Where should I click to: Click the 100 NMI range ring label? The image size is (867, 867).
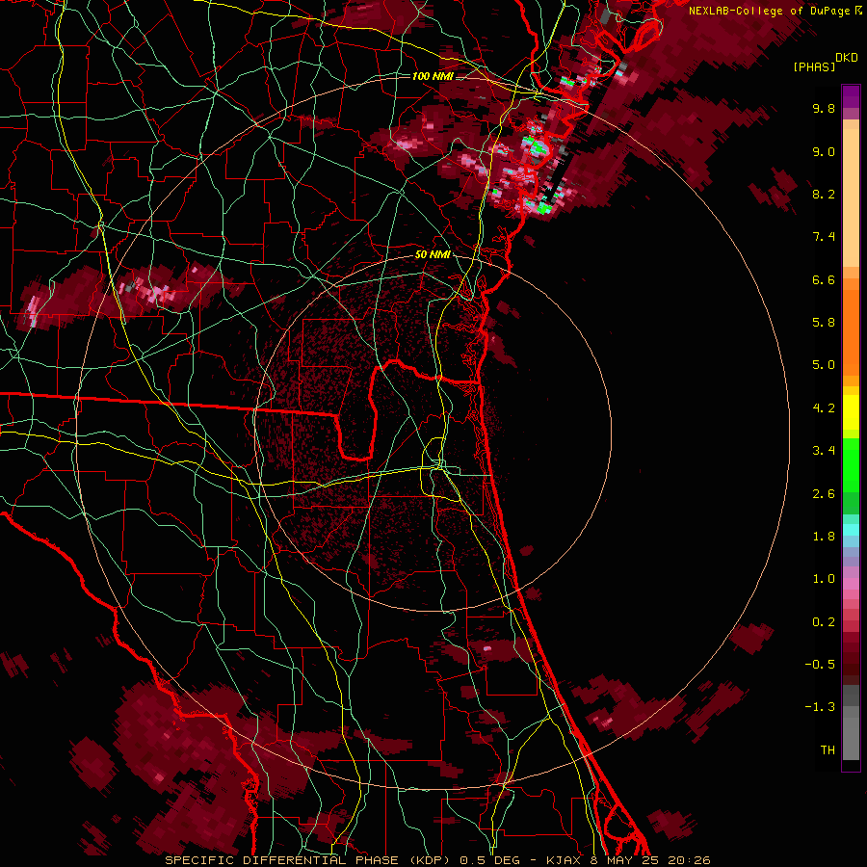pos(433,76)
